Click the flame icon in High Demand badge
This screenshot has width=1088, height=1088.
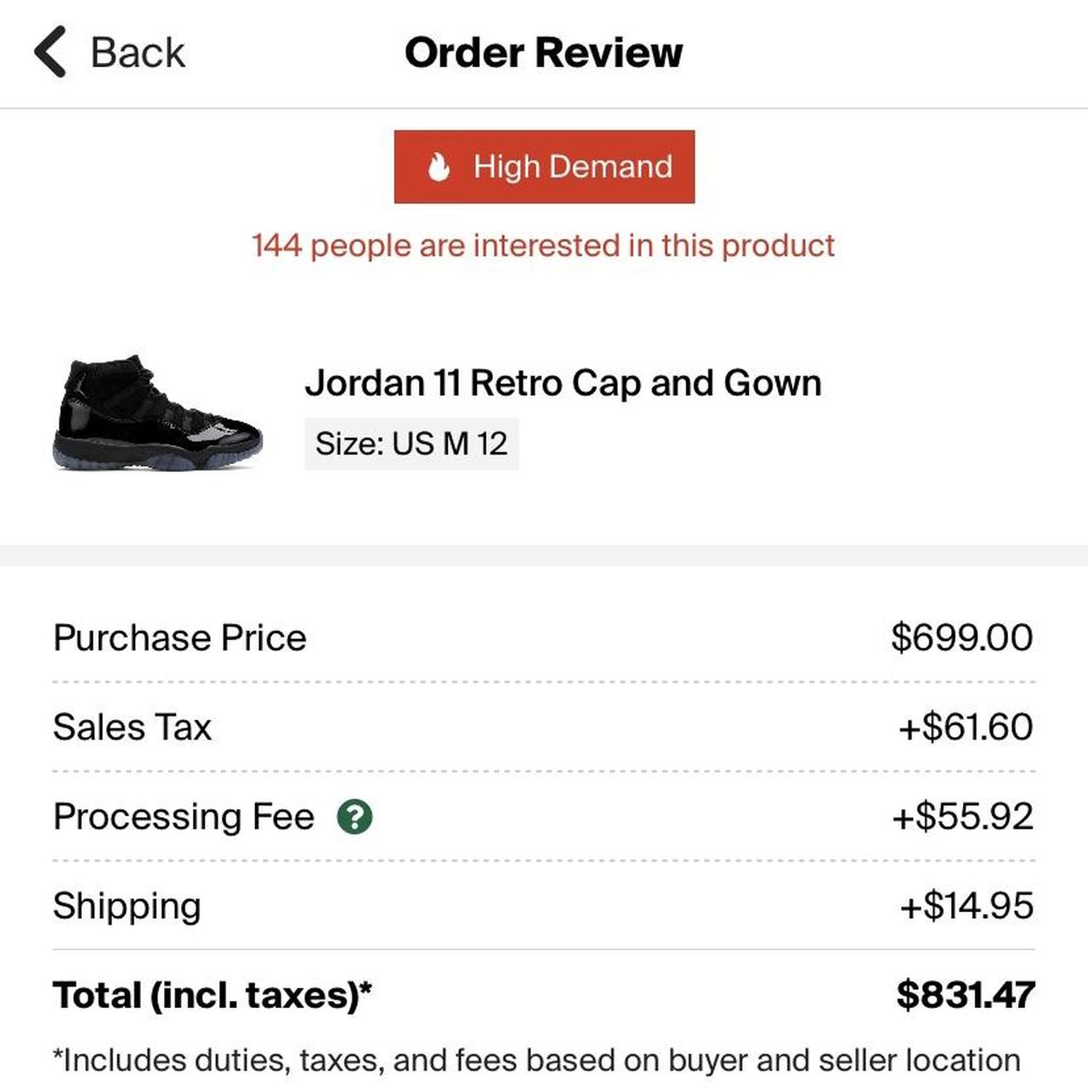[x=439, y=167]
